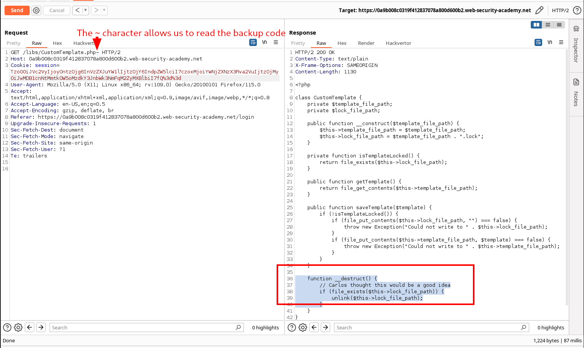
Task: Go to previous request in history
Action: (77, 10)
